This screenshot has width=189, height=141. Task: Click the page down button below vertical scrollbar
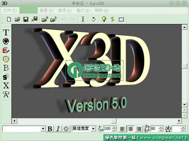click(184, 115)
